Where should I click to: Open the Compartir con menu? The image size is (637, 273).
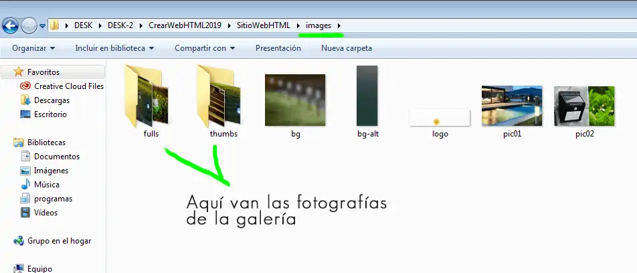[x=205, y=48]
